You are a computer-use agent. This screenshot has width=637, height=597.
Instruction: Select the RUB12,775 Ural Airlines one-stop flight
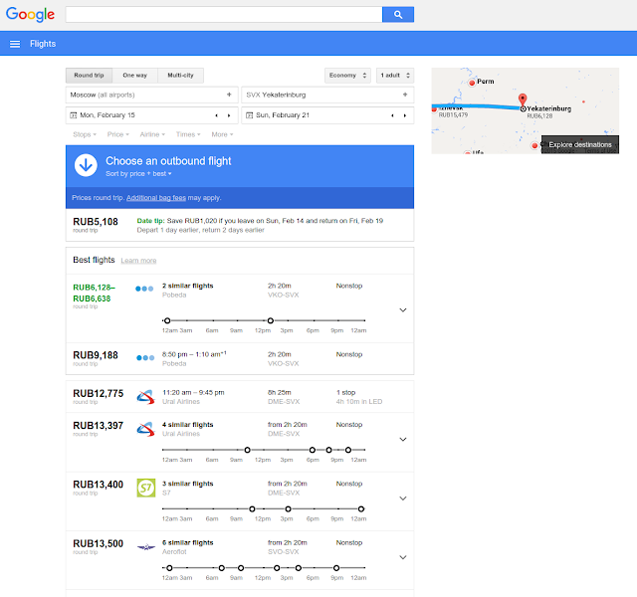click(240, 397)
